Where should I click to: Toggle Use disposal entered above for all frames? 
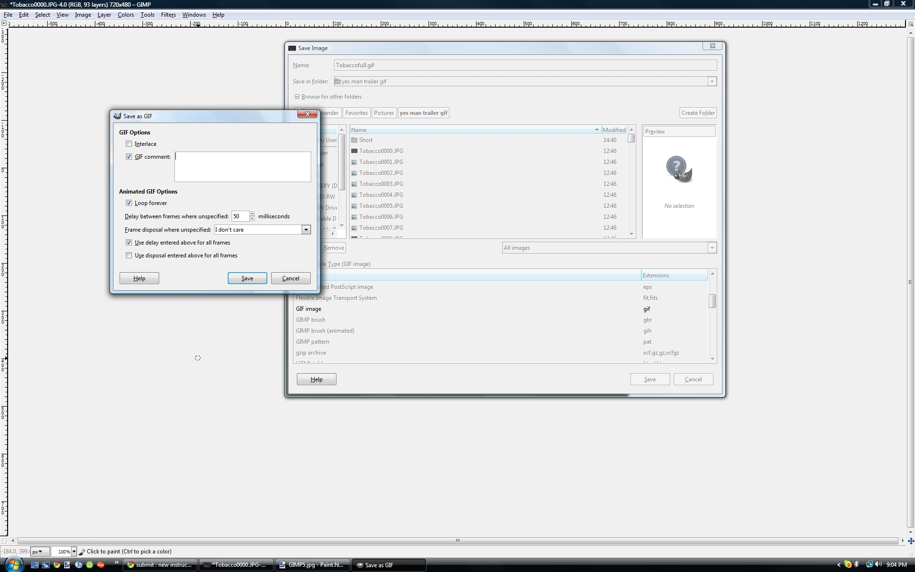click(x=129, y=255)
